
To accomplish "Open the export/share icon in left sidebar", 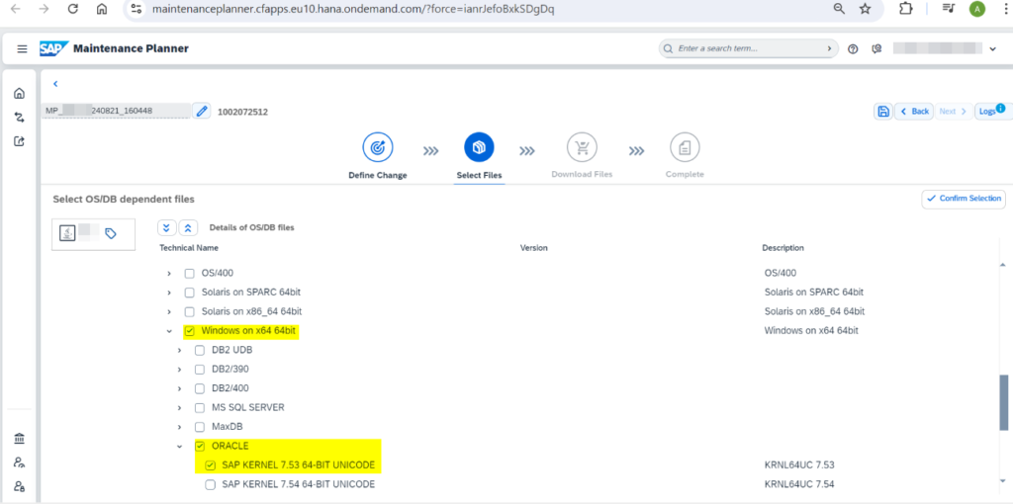I will tap(20, 140).
